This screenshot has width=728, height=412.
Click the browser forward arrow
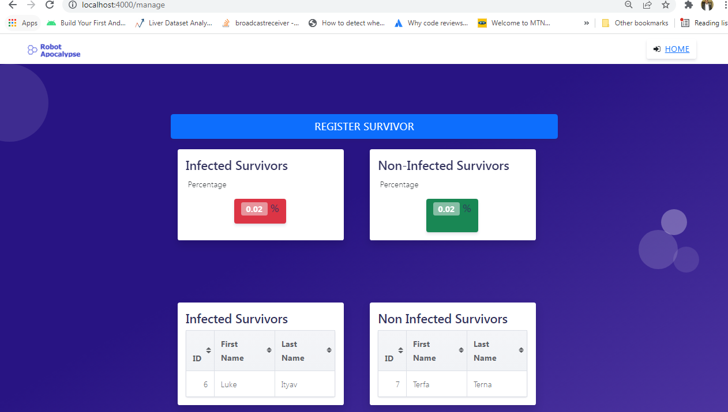coord(31,5)
